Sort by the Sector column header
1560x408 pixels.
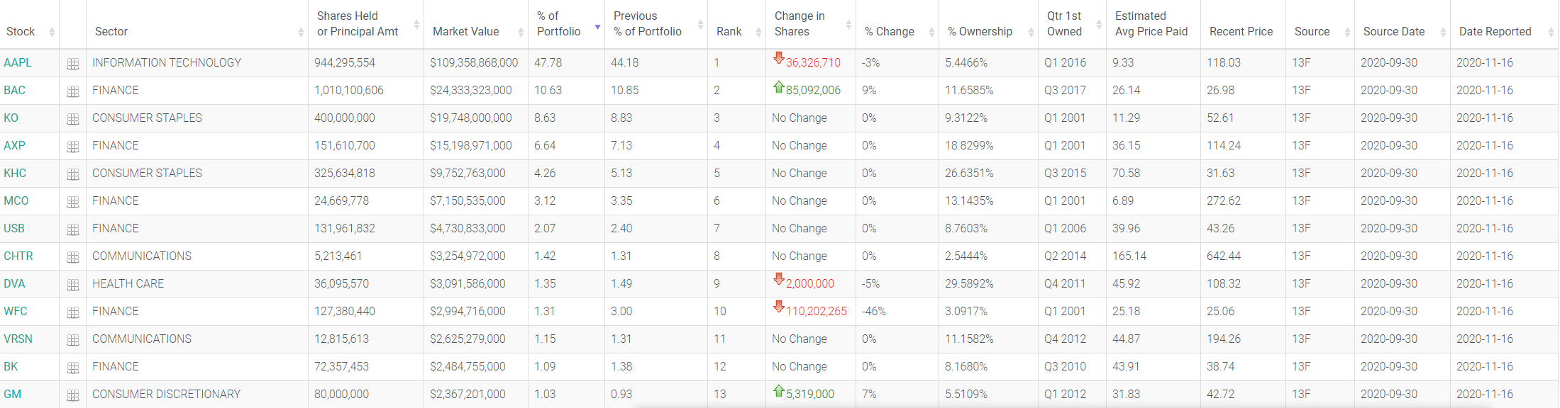click(111, 31)
